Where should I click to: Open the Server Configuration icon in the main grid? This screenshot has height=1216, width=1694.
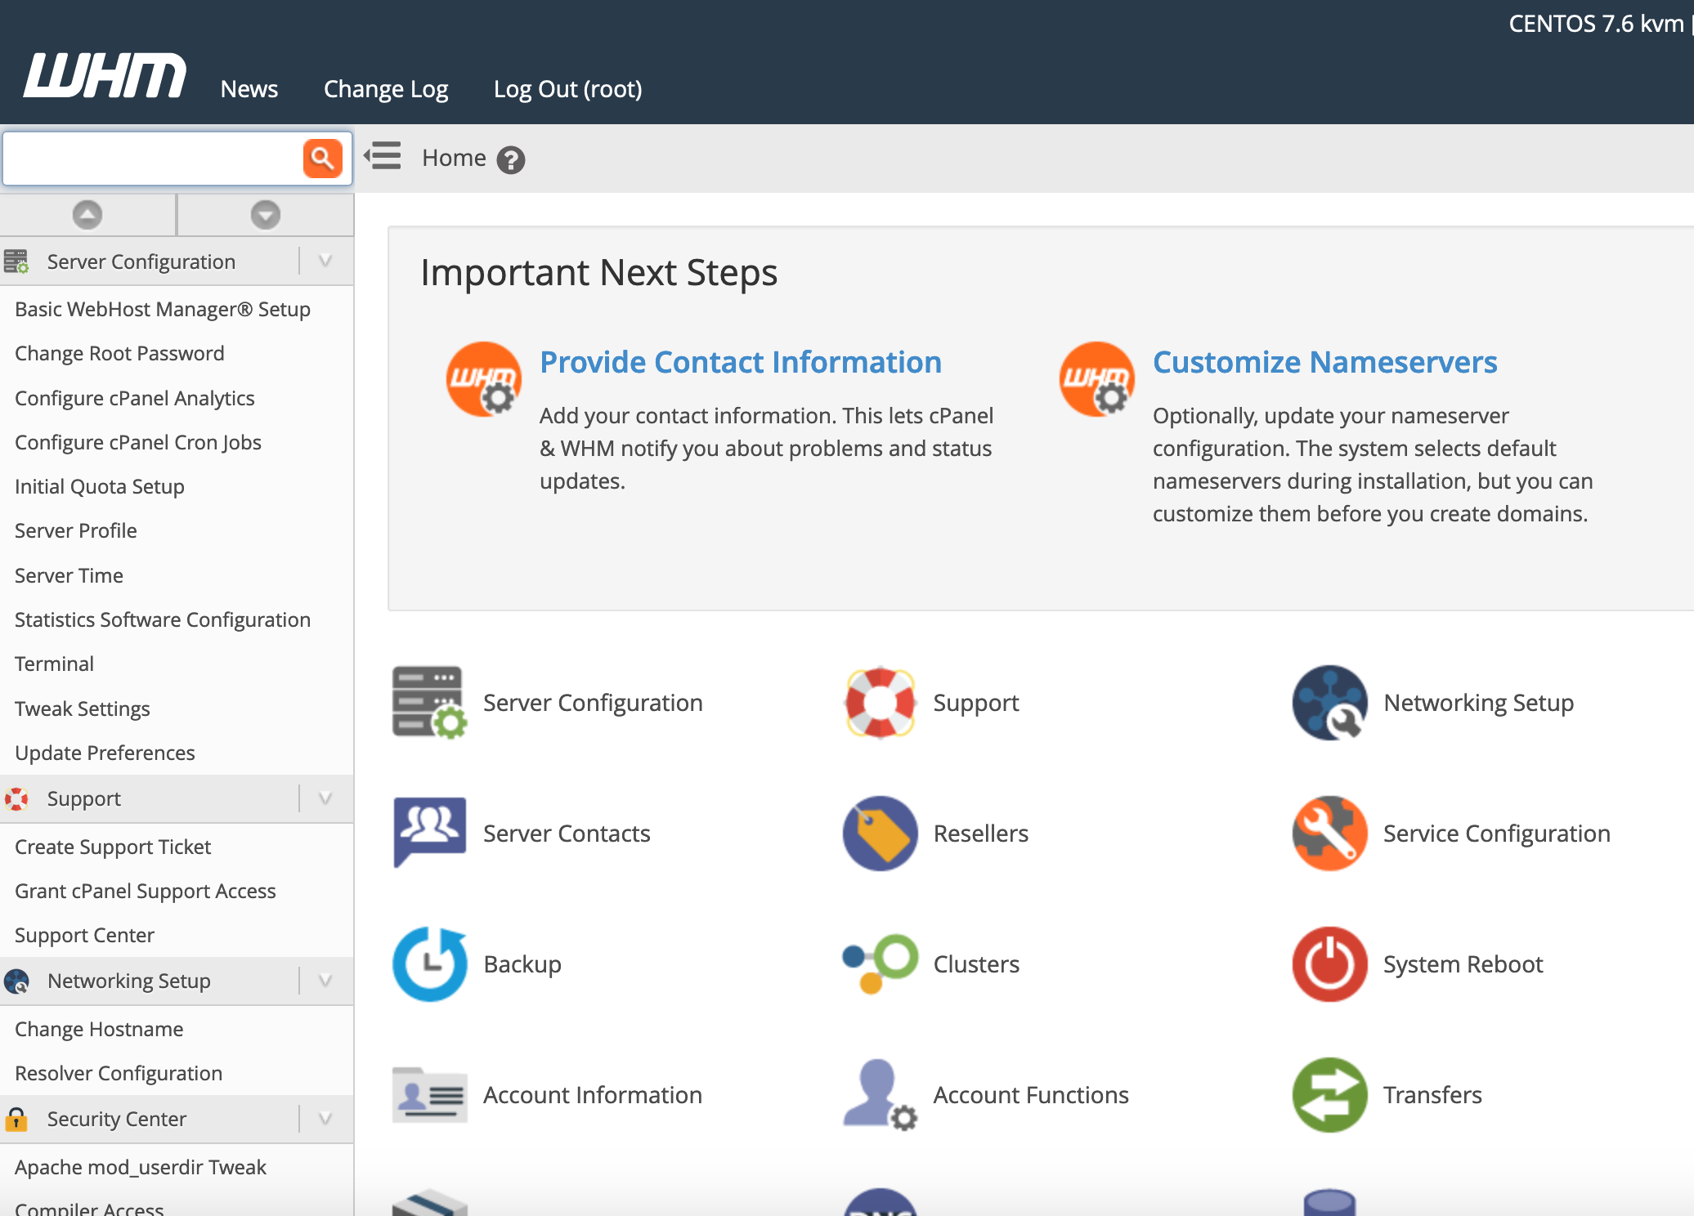pos(429,703)
